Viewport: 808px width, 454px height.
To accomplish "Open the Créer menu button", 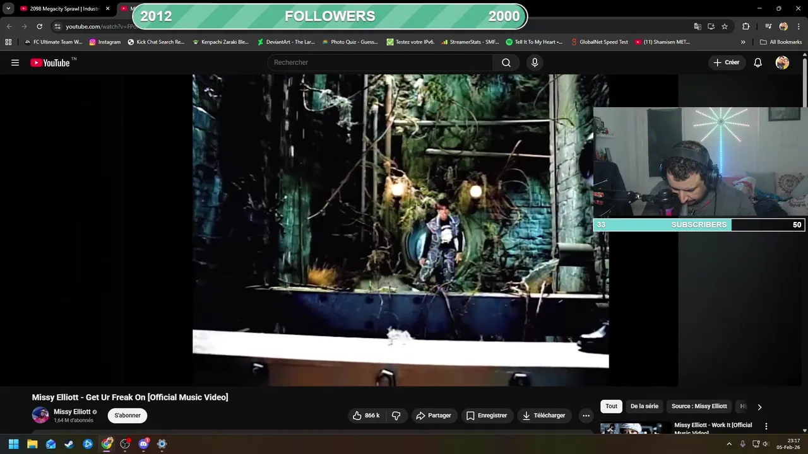I will [726, 62].
